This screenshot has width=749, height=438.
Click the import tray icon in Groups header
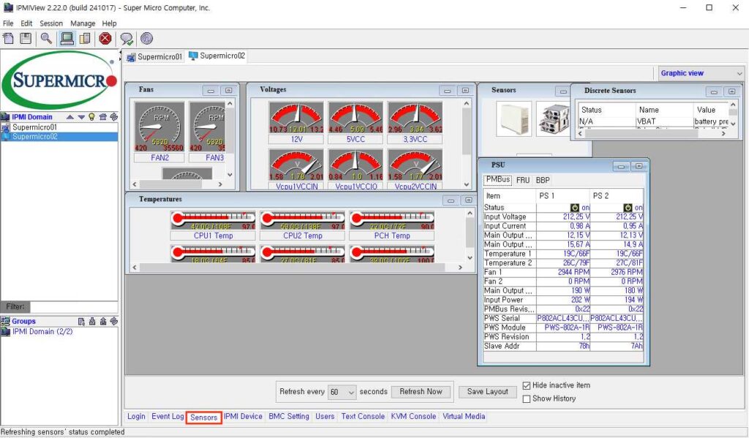[x=92, y=322]
